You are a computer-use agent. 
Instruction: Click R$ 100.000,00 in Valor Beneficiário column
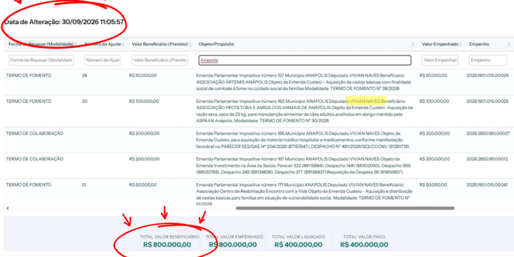(x=144, y=101)
